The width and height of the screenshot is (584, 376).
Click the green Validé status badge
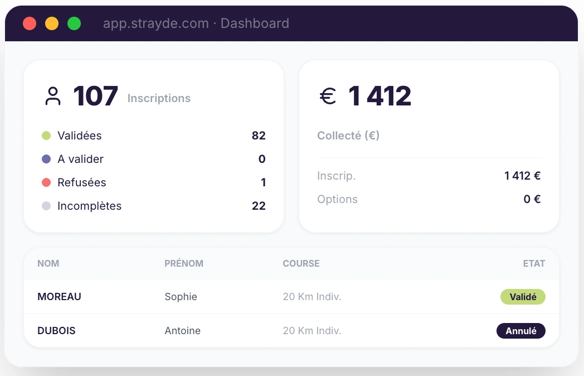tap(522, 297)
